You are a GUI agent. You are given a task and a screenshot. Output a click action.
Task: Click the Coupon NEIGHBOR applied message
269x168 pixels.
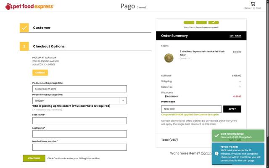[x=190, y=115]
